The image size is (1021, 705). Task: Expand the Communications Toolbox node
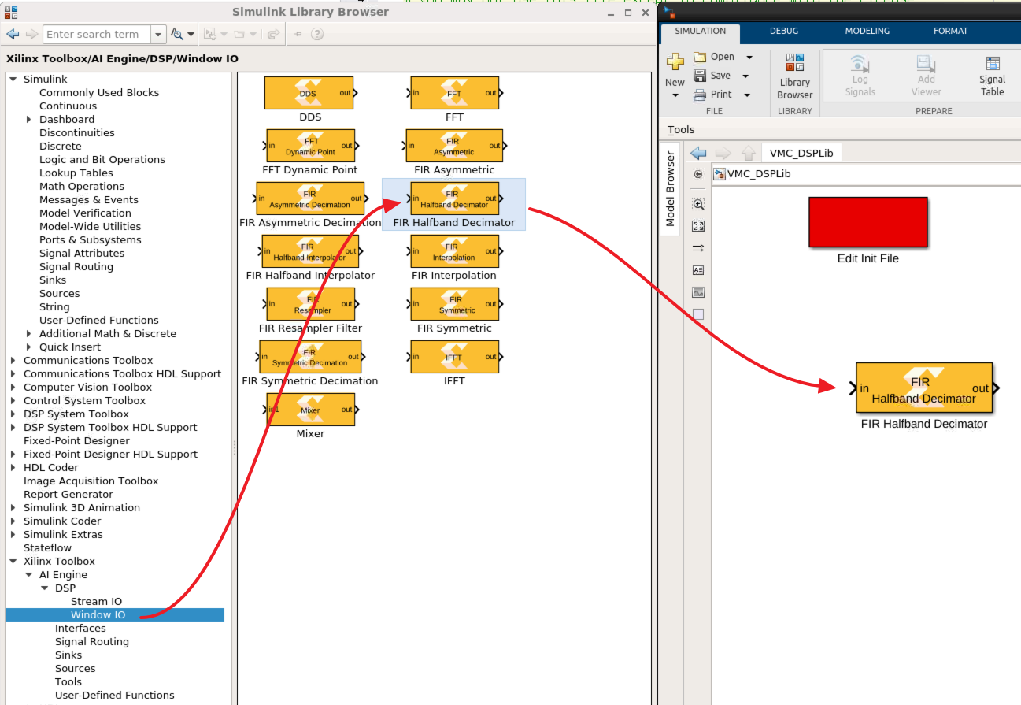13,361
